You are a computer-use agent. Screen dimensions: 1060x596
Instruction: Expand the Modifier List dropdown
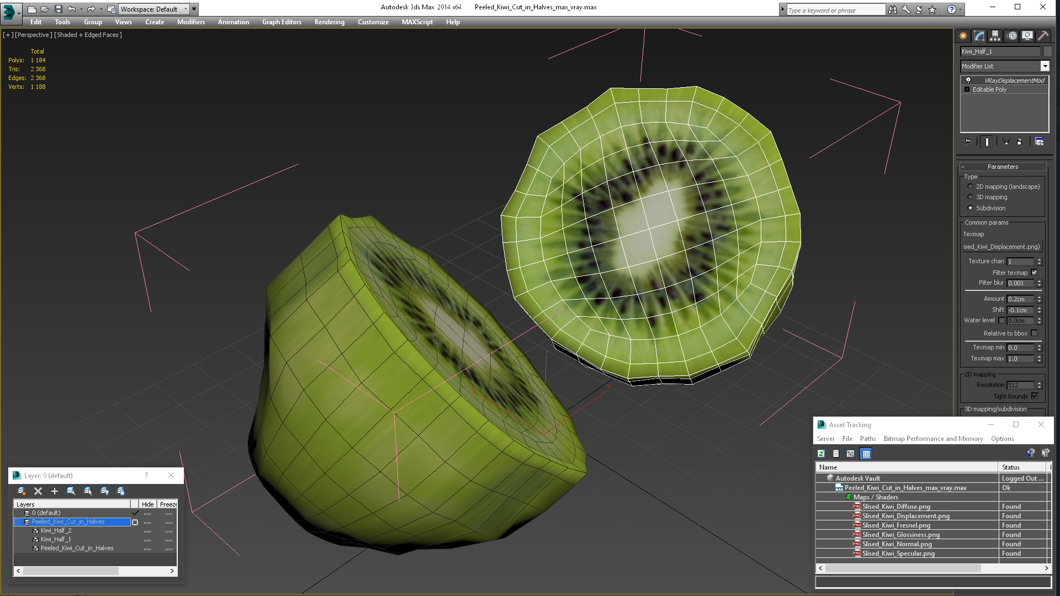pos(1046,66)
